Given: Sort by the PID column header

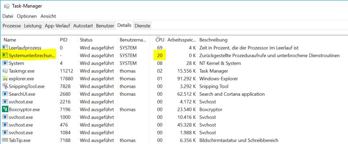Looking at the screenshot, I should point(68,40).
